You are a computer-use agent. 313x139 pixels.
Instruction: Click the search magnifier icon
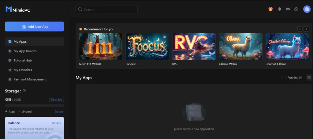pos(80,9)
